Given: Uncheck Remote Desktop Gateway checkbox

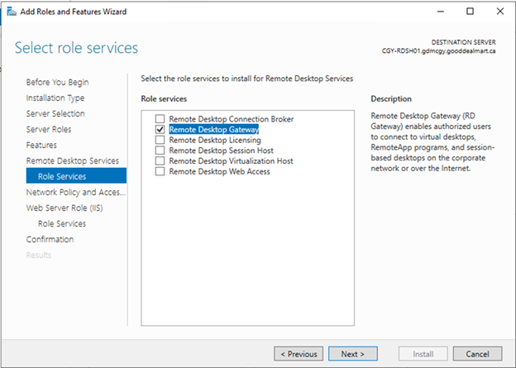Looking at the screenshot, I should pos(160,129).
